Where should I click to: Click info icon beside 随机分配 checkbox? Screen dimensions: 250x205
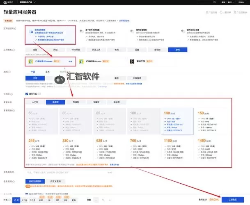(x=40, y=94)
